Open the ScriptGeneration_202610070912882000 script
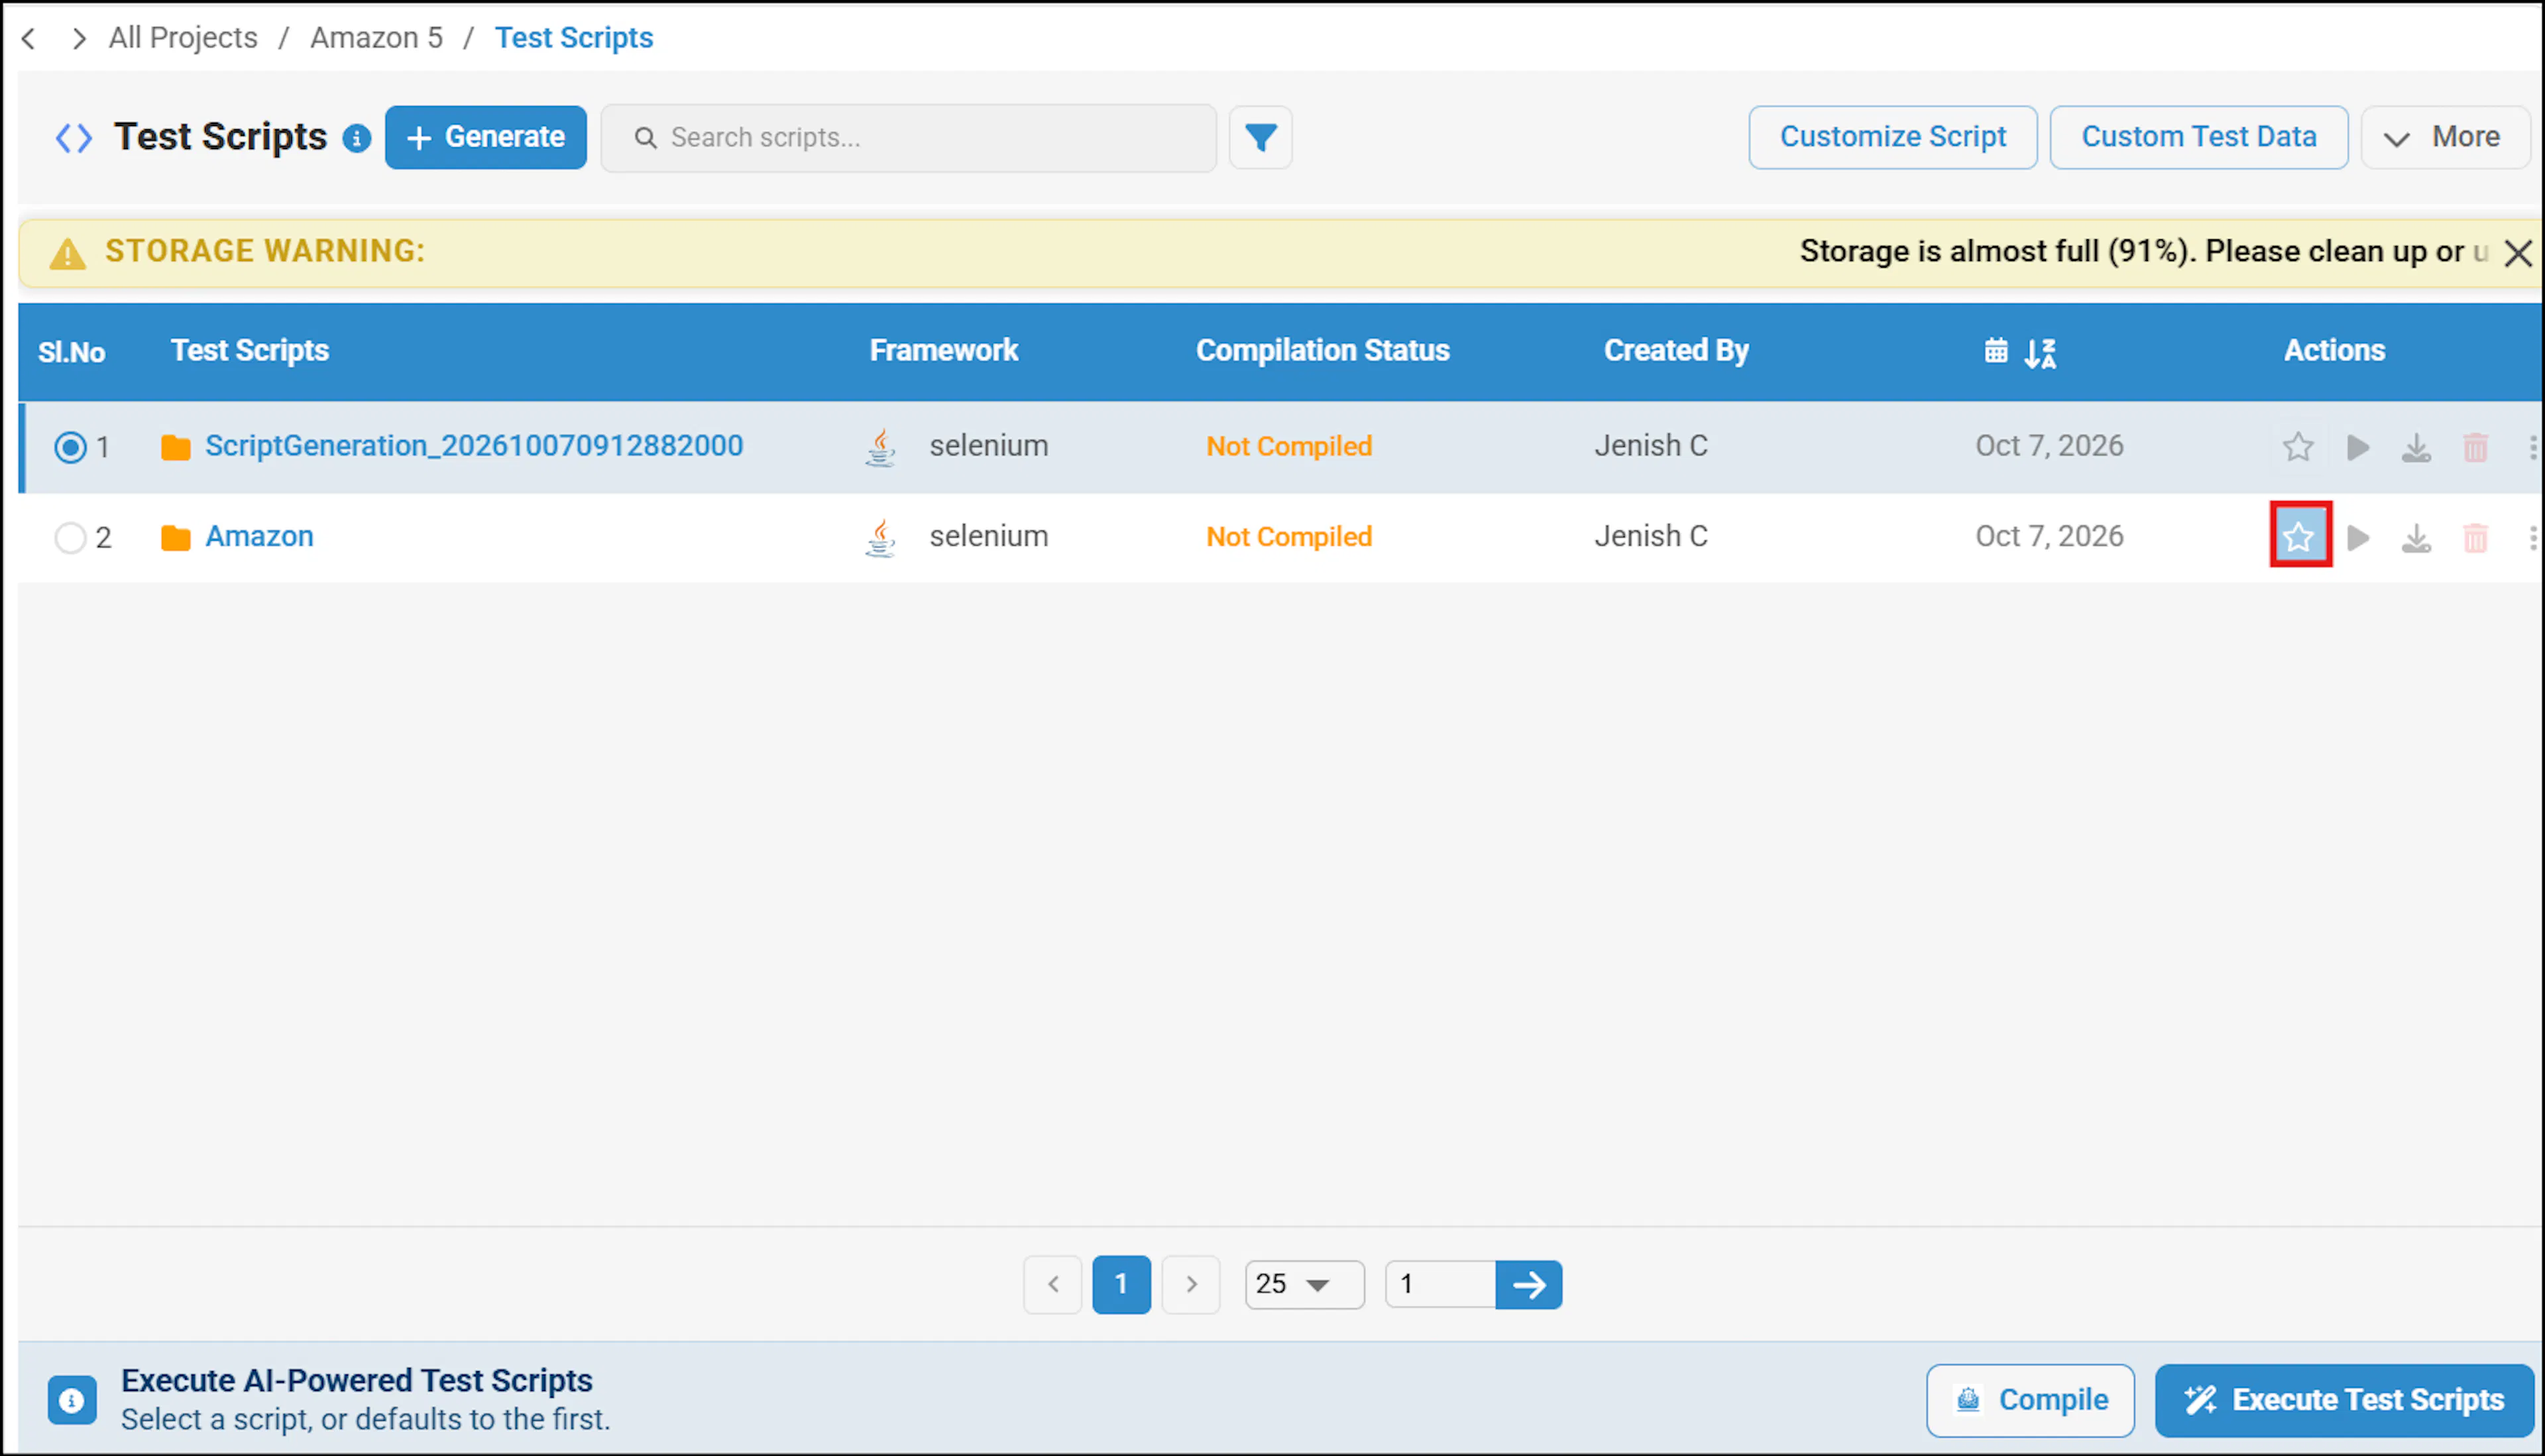Viewport: 2545px width, 1456px height. click(474, 446)
